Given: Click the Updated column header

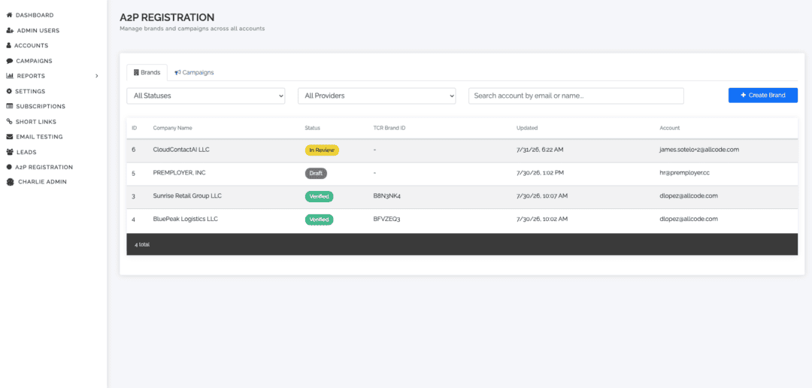Looking at the screenshot, I should click(x=526, y=128).
